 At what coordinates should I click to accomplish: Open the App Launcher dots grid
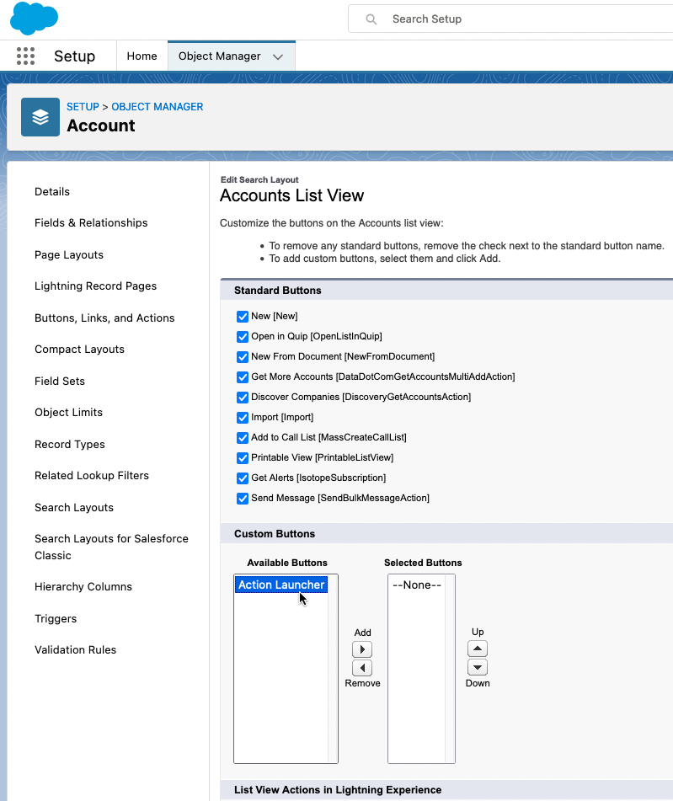pos(25,56)
